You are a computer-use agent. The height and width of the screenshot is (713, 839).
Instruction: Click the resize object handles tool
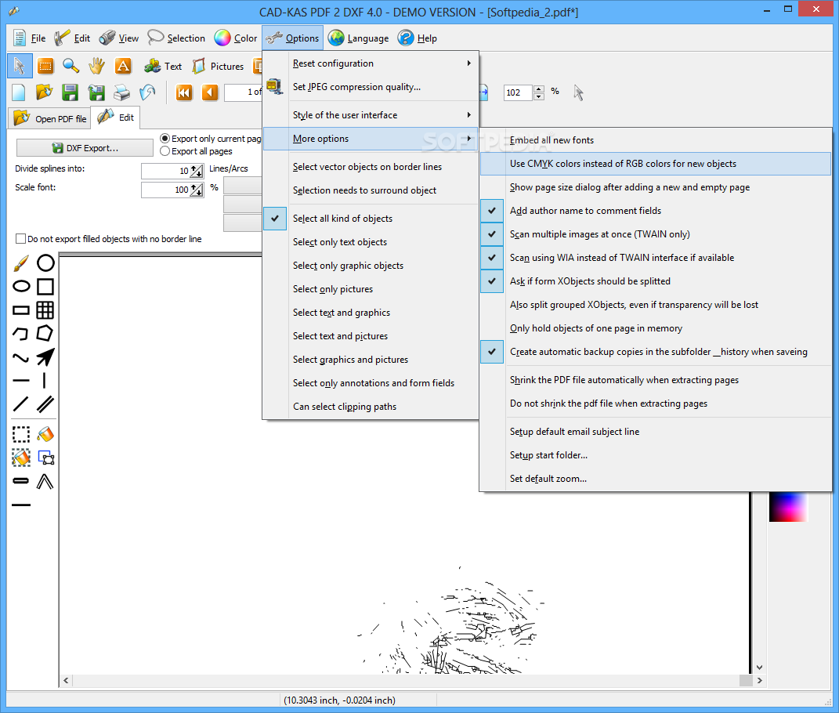pos(46,458)
